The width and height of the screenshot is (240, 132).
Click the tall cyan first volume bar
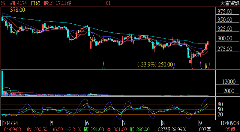pyautogui.click(x=2, y=83)
